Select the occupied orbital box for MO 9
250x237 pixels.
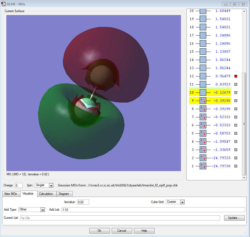coord(203,101)
